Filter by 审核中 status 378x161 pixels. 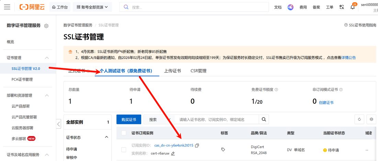[71, 157]
